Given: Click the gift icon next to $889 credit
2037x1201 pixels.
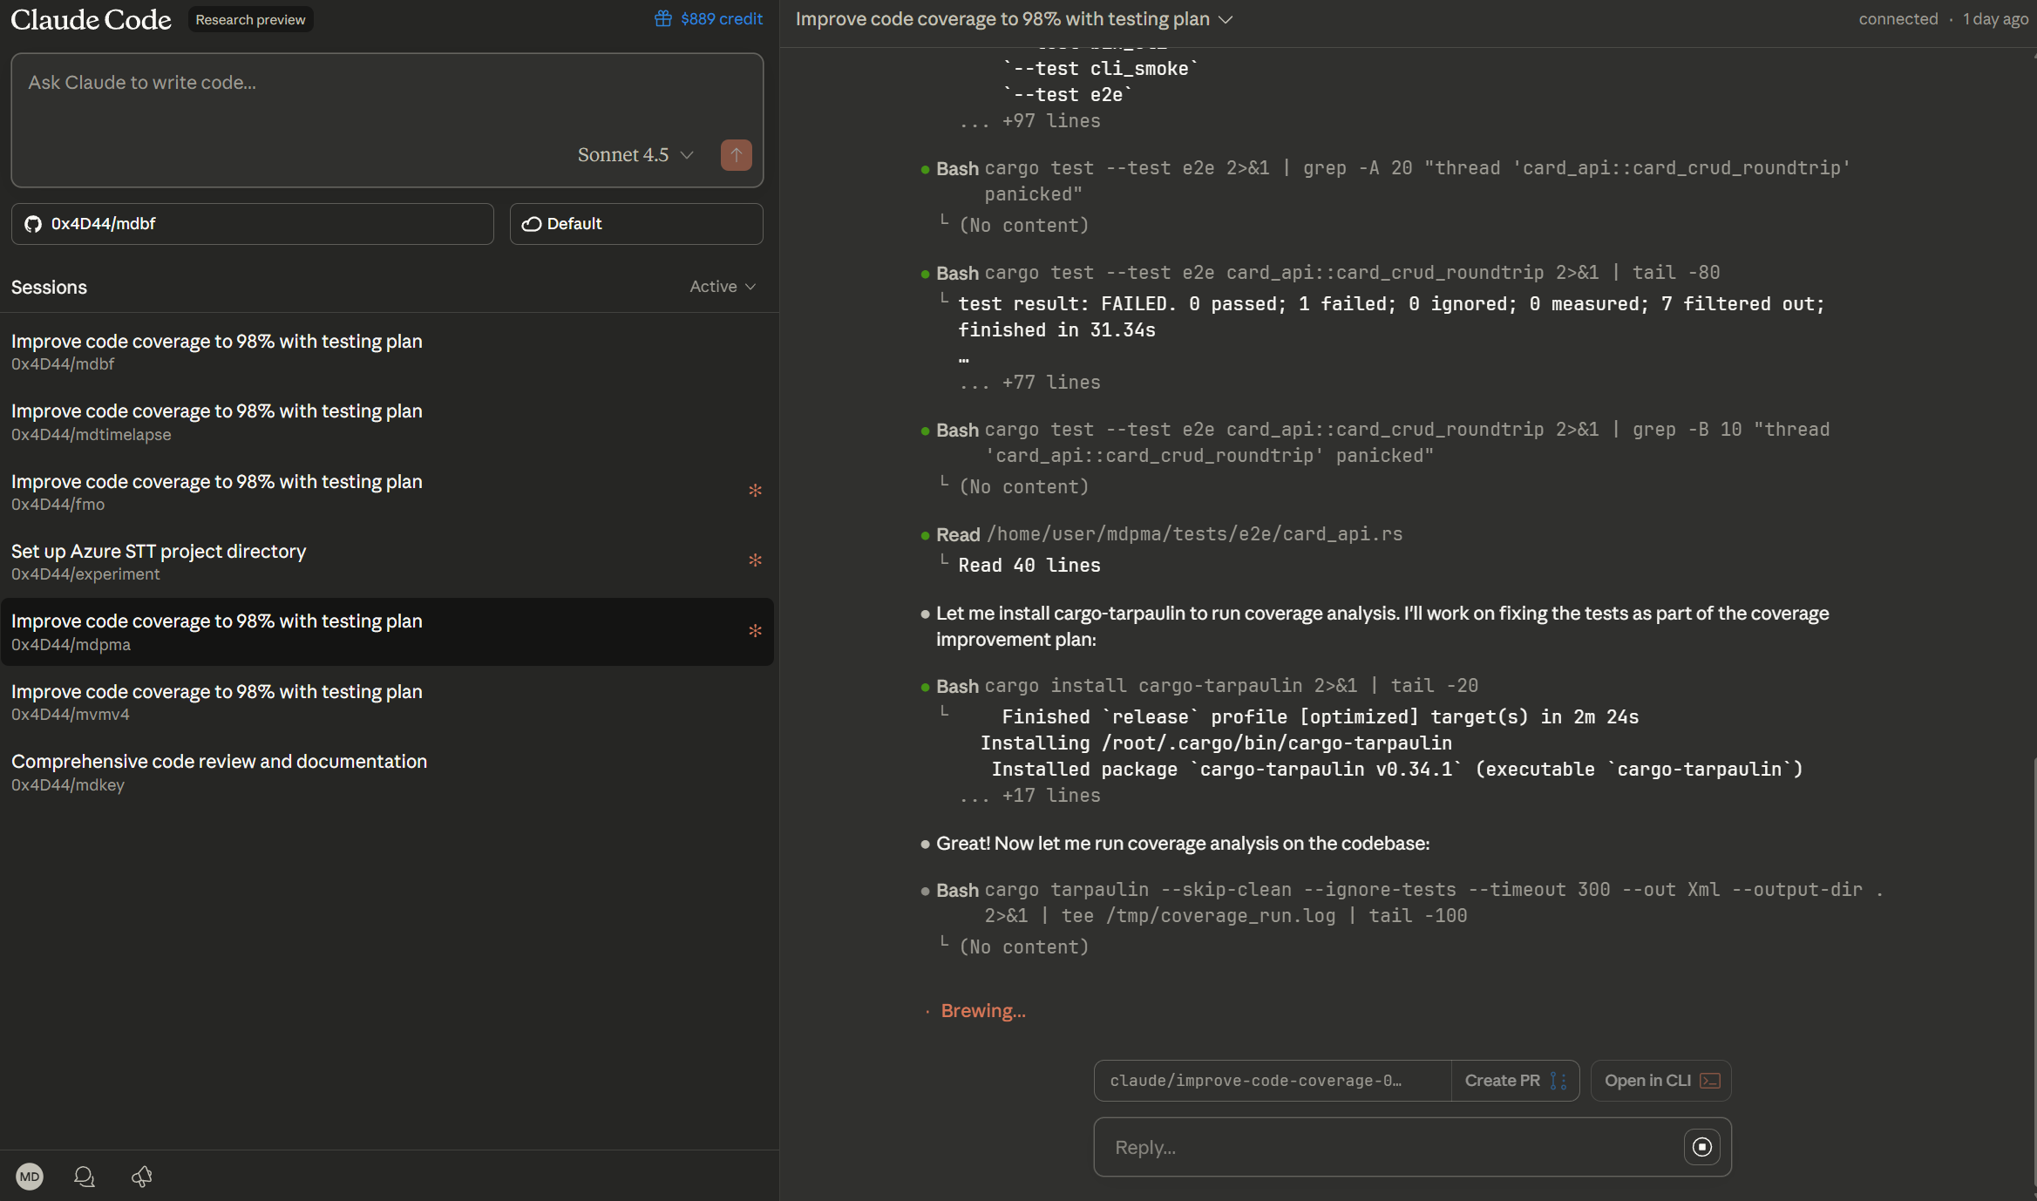Looking at the screenshot, I should (663, 18).
